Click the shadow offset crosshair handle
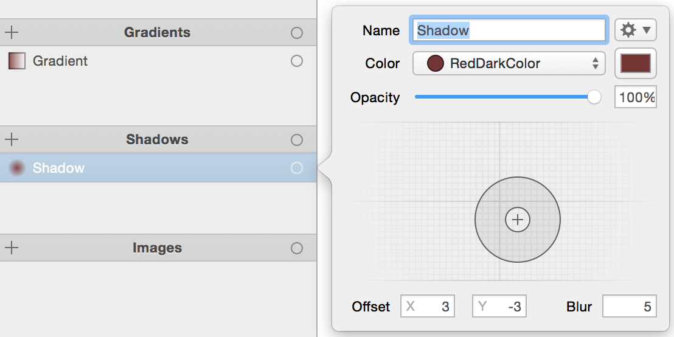This screenshot has height=337, width=674. pyautogui.click(x=518, y=220)
